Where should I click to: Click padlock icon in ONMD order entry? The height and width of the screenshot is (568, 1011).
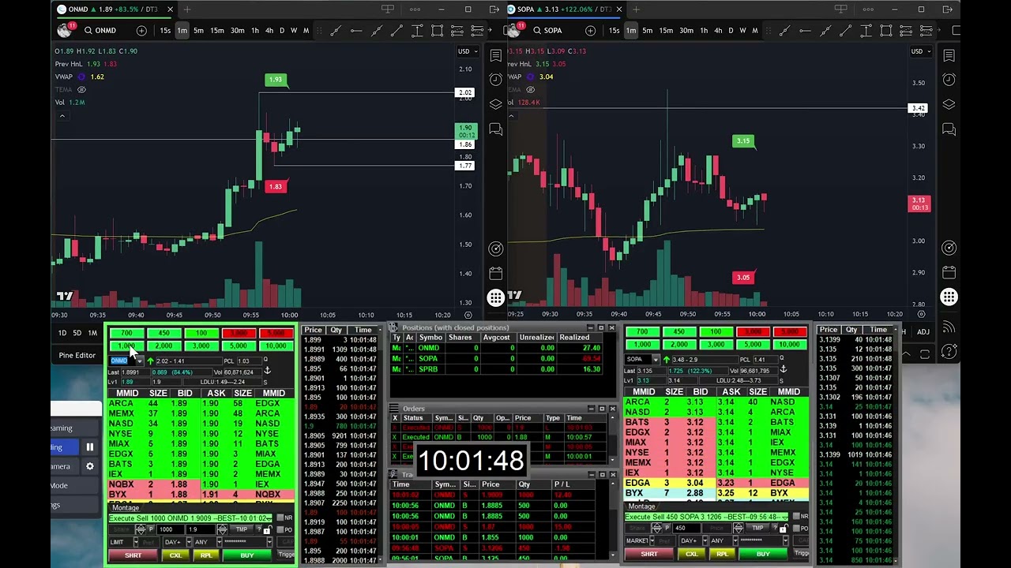[267, 529]
